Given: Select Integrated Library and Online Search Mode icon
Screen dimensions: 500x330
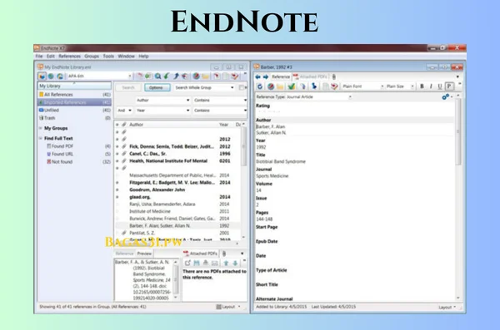Looking at the screenshot, I should (x=60, y=76).
